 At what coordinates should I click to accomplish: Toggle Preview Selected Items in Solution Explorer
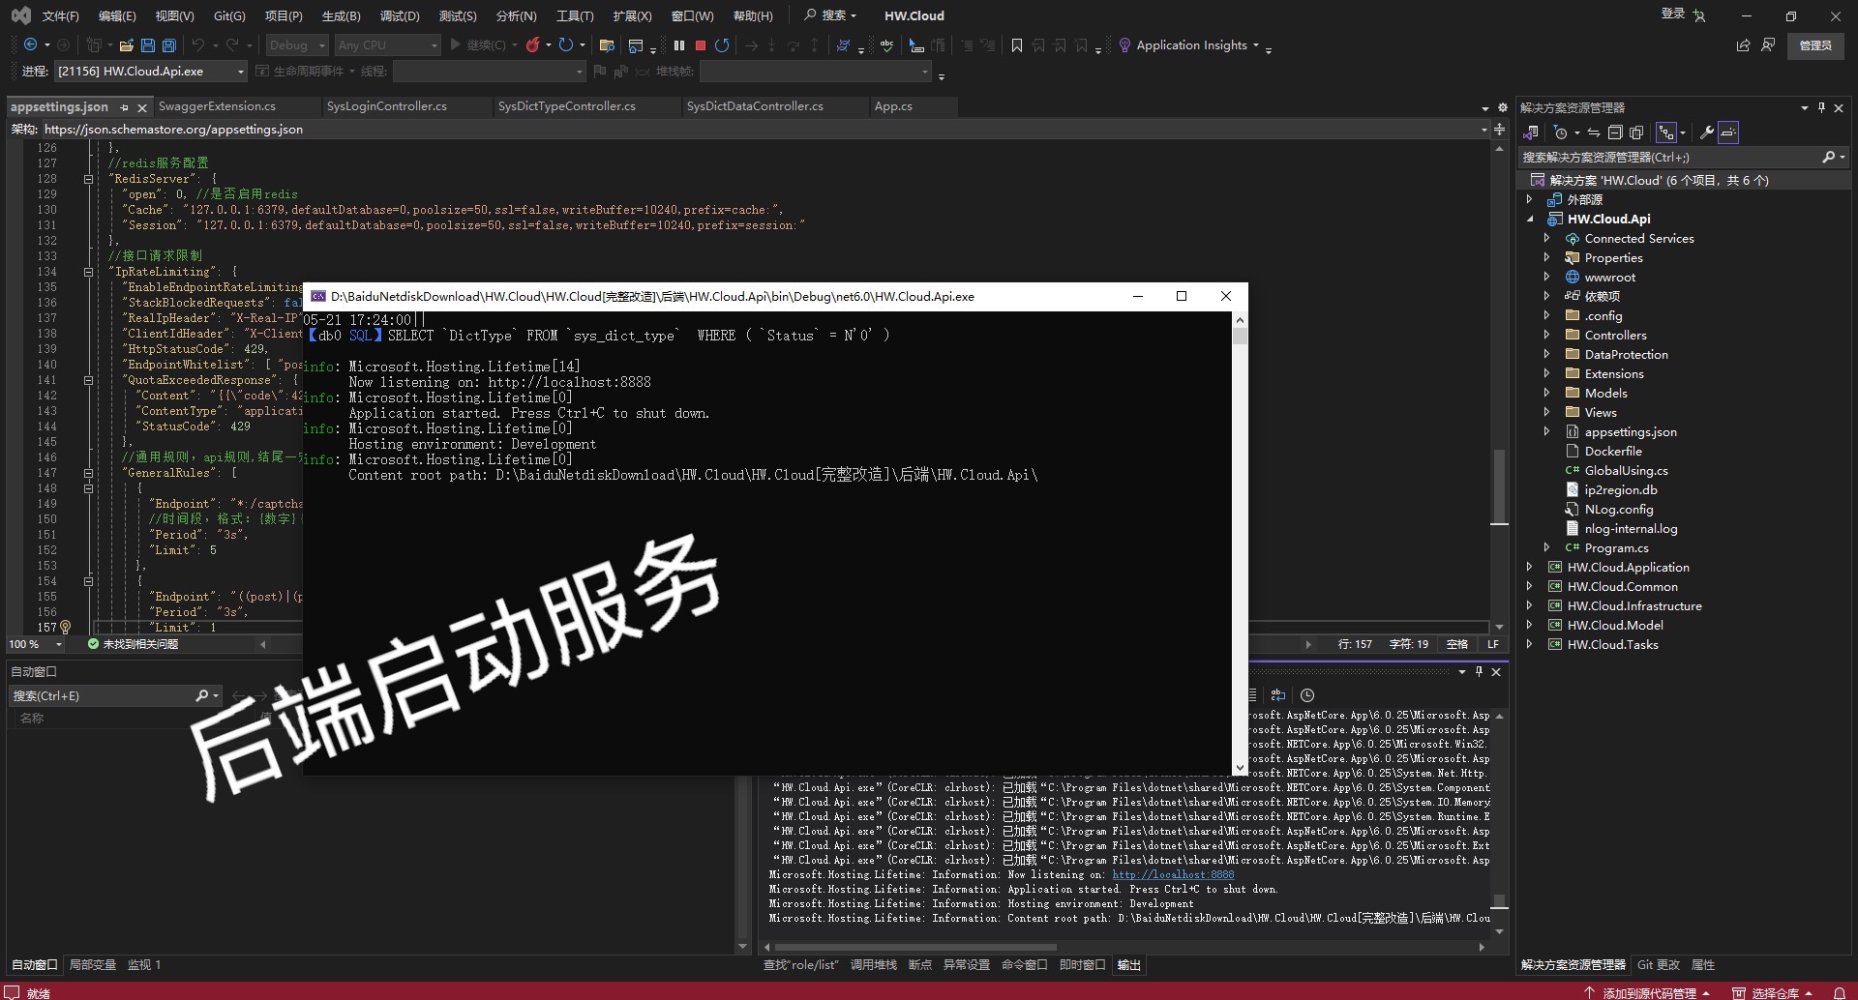click(x=1728, y=132)
